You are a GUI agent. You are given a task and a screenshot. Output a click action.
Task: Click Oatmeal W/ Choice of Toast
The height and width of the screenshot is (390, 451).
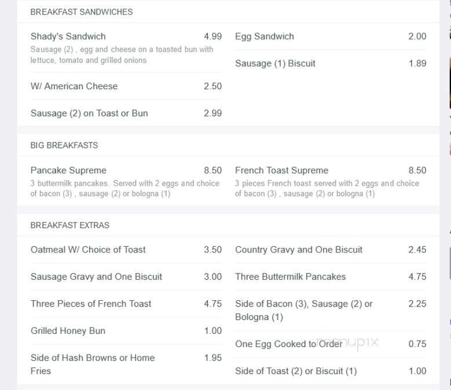[x=88, y=250]
